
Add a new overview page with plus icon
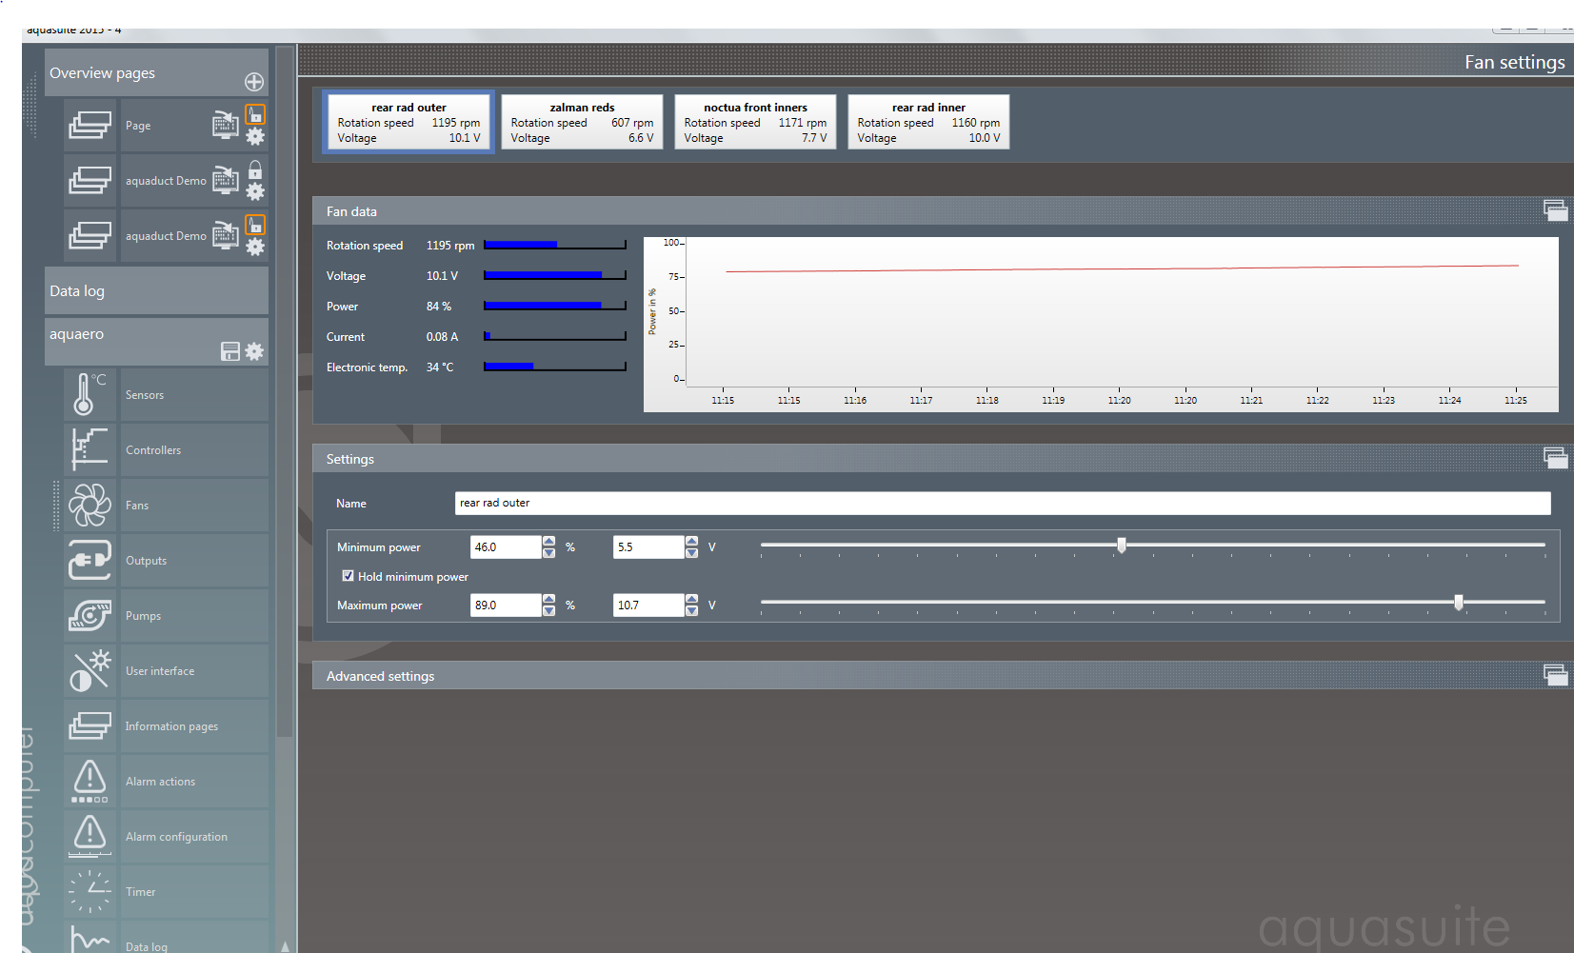[x=253, y=82]
